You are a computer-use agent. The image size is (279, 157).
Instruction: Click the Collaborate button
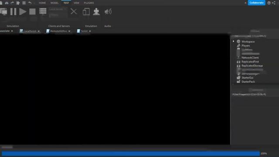(256, 3)
